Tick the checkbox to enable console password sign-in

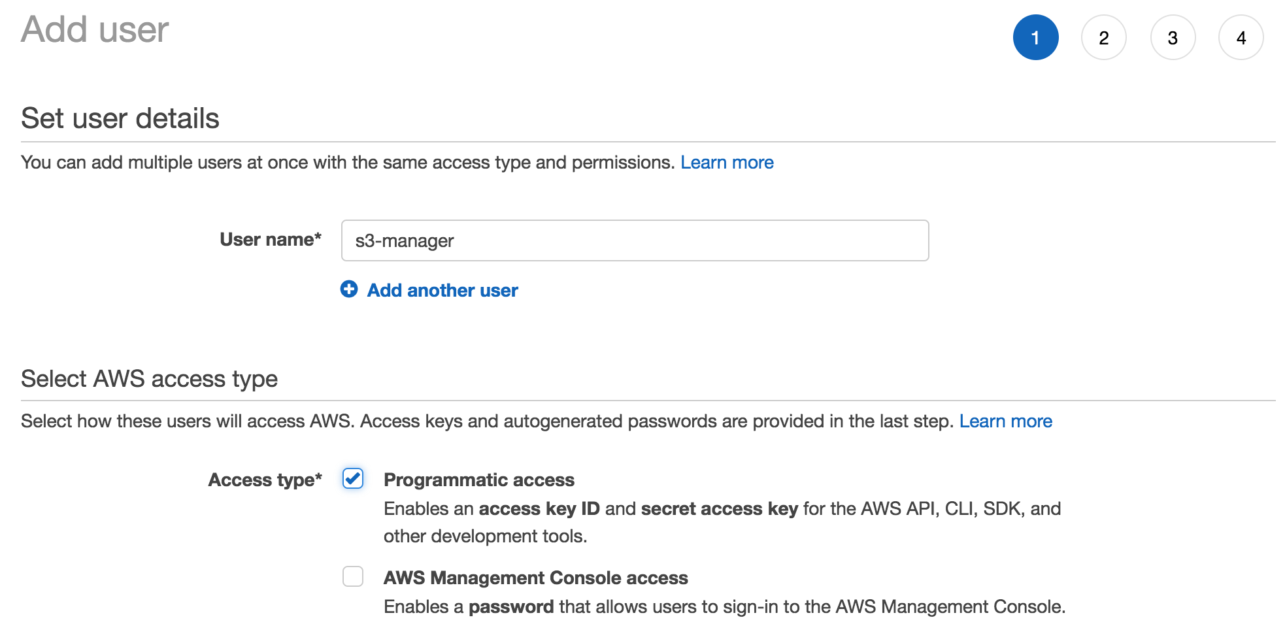click(352, 577)
